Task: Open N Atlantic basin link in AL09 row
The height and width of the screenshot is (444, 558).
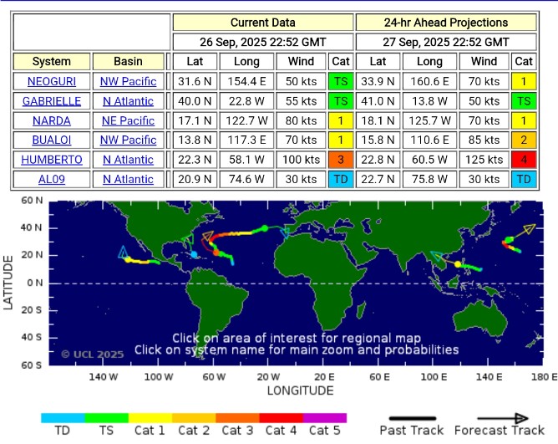Action: point(128,179)
